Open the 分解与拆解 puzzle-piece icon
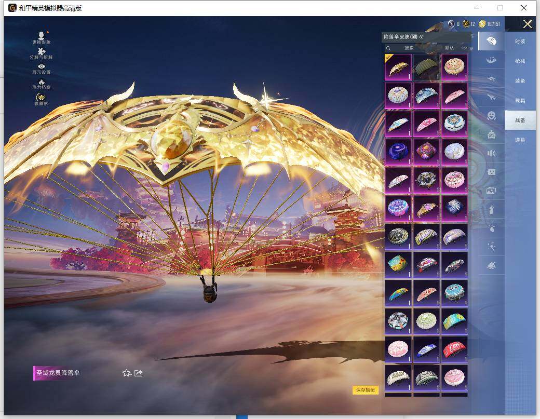 pyautogui.click(x=41, y=52)
